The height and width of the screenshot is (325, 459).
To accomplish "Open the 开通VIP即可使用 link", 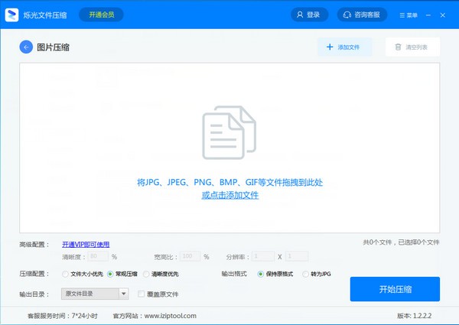I will pyautogui.click(x=86, y=244).
